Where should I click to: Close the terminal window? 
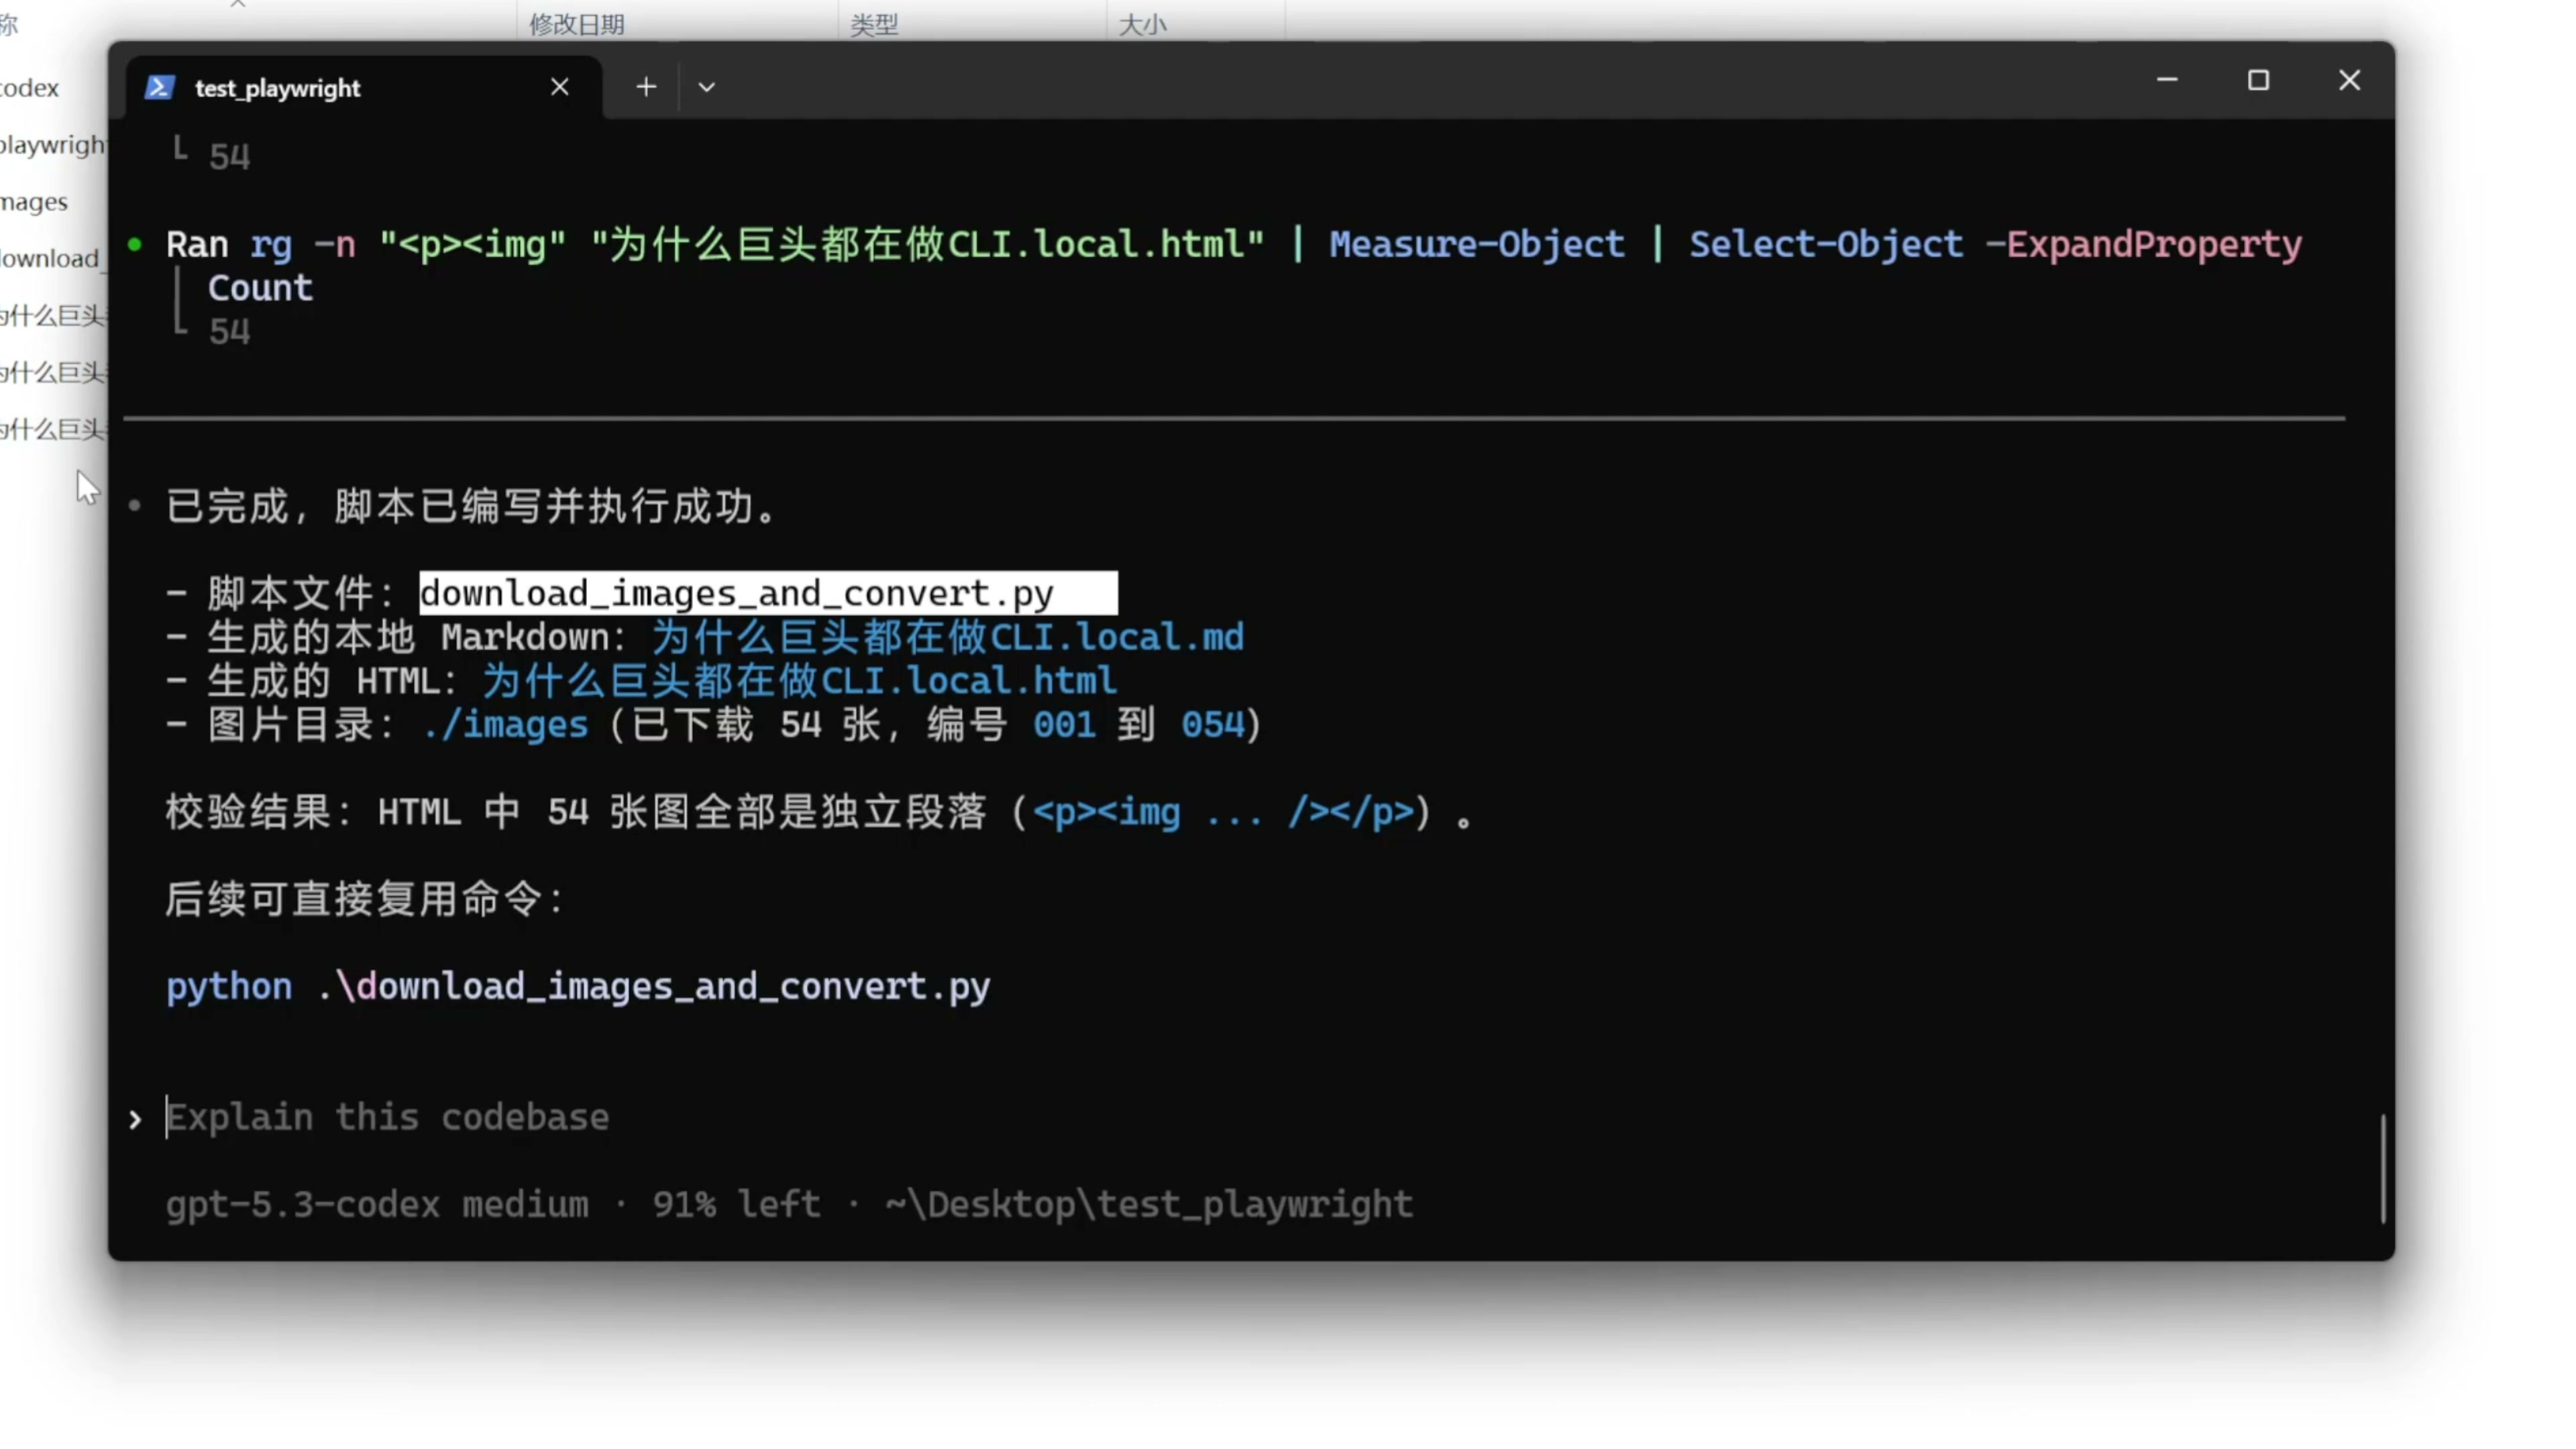tap(2349, 80)
